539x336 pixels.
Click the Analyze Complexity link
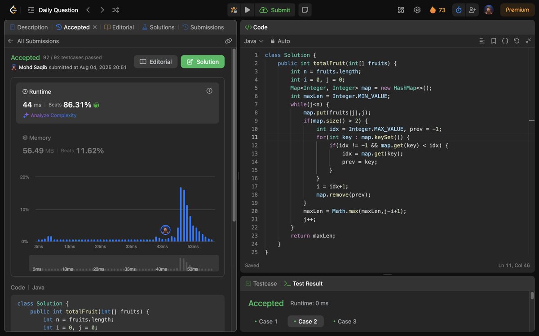point(50,115)
